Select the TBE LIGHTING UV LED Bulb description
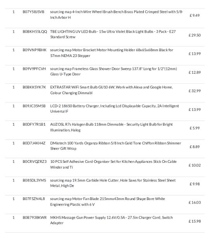Screen dimensions: 208x252 113,34
